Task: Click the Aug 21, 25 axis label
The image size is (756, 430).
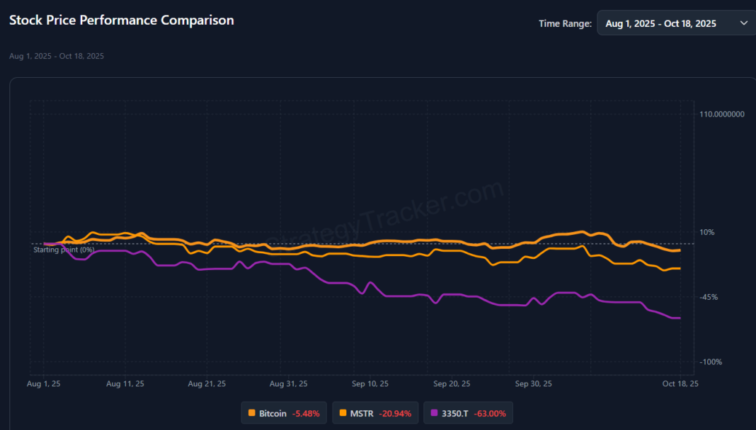Action: [207, 384]
